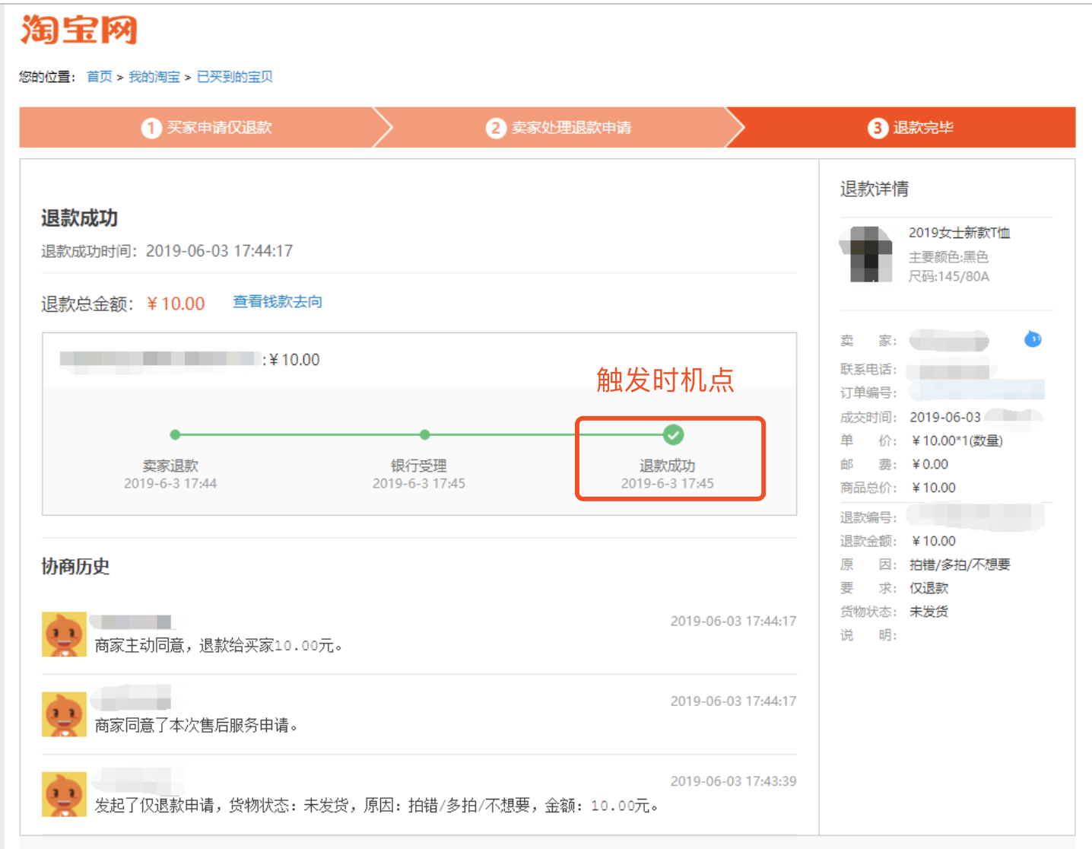This screenshot has height=849, width=1092.
Task: Click unit price ￥10.00*1(数量)
Action: [x=957, y=440]
